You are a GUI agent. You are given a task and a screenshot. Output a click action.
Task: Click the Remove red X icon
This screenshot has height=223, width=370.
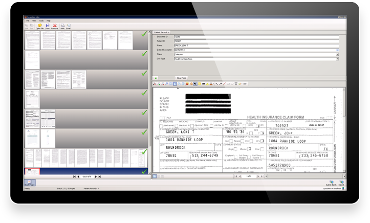[x=54, y=25]
